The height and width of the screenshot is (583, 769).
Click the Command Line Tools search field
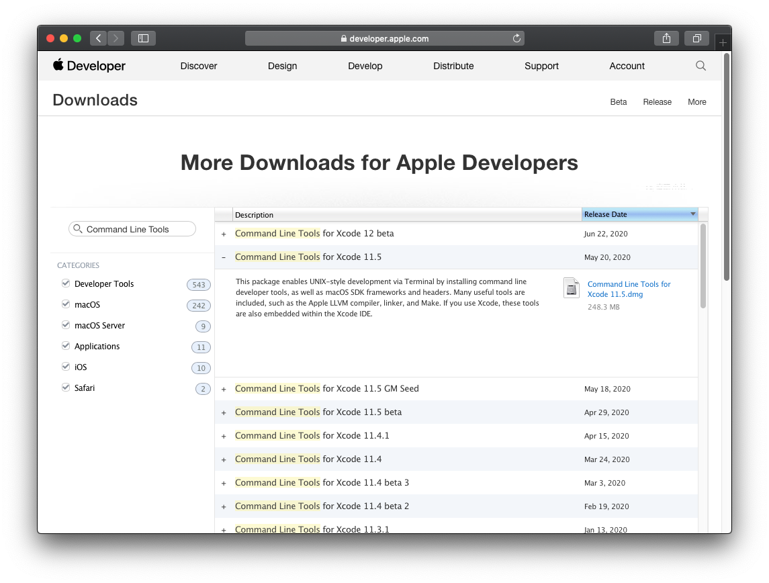pos(132,229)
